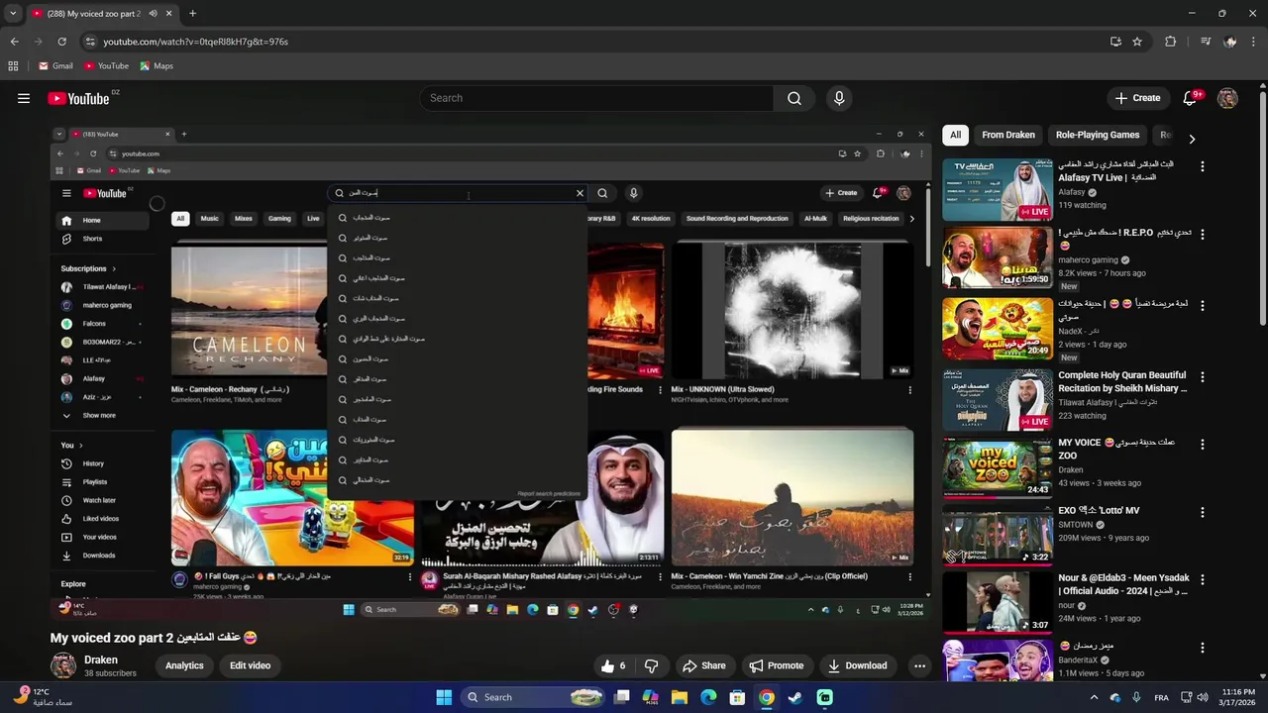
Task: Share the video
Action: coord(704,665)
